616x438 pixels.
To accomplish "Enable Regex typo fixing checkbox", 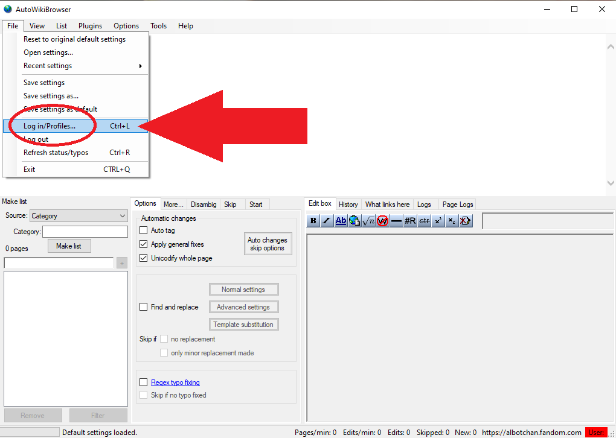I will click(x=143, y=382).
